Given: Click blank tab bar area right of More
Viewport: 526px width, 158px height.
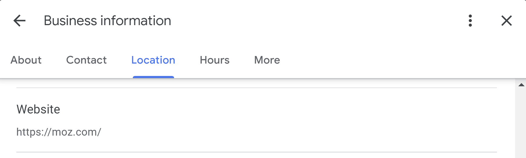Looking at the screenshot, I should pyautogui.click(x=393, y=60).
